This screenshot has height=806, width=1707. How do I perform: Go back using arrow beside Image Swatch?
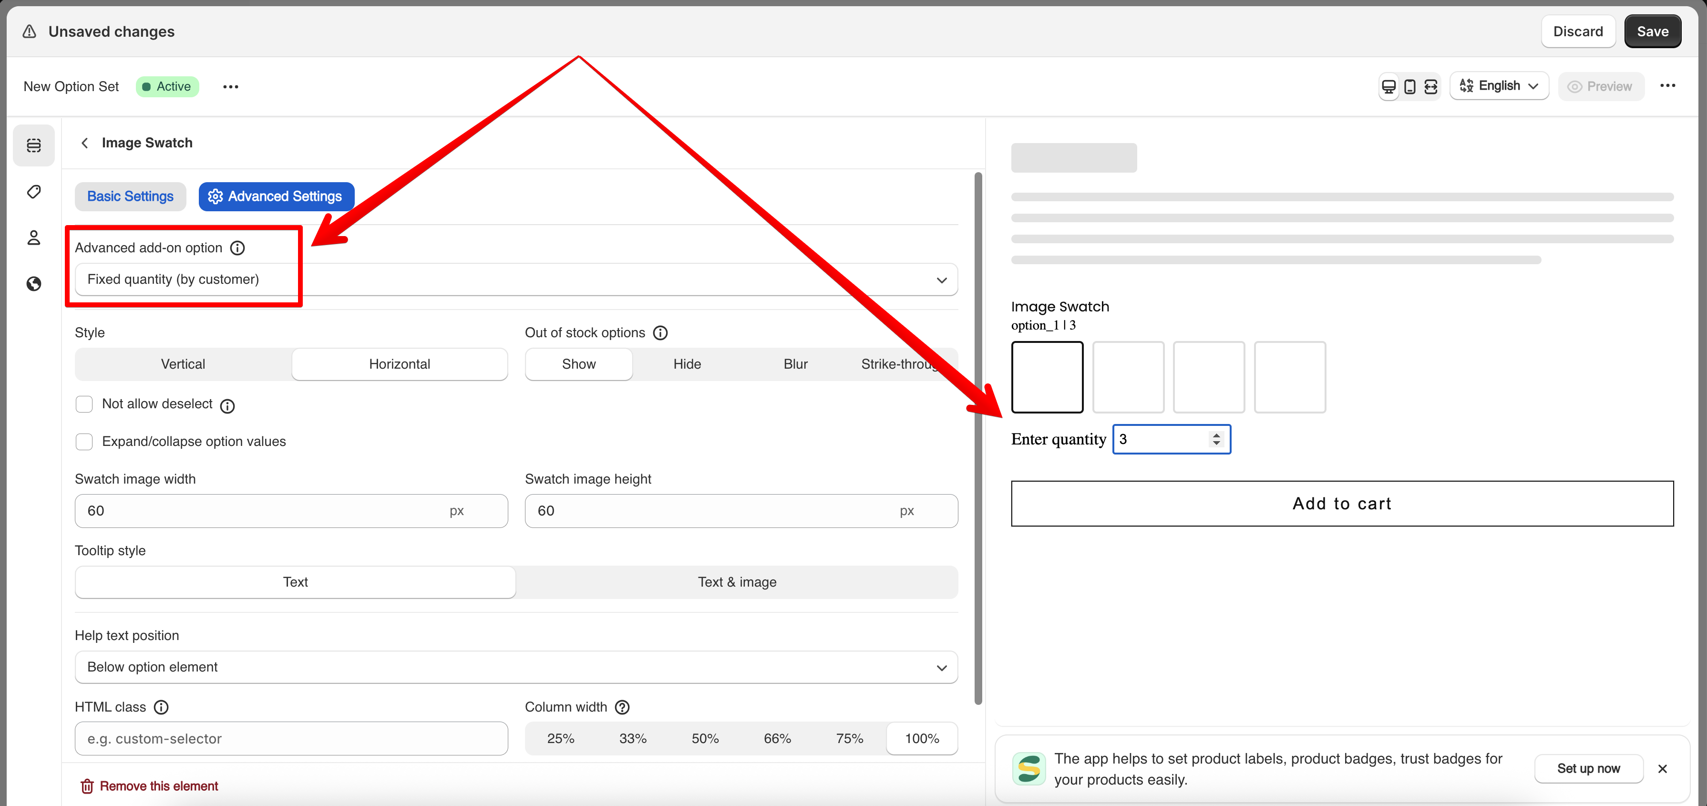click(85, 143)
